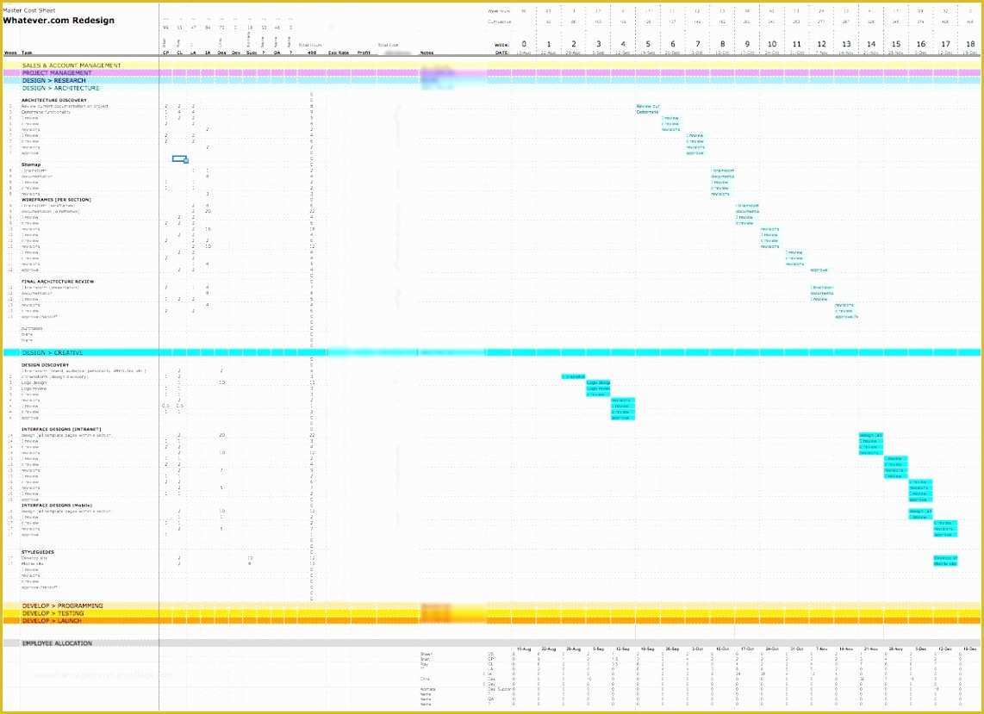Select the 'DEVELOP > TESTING' section row
Viewport: 984px width, 714px height.
point(492,613)
